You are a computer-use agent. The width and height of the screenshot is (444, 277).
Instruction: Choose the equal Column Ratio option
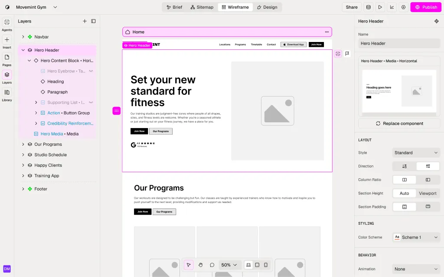[x=405, y=180]
